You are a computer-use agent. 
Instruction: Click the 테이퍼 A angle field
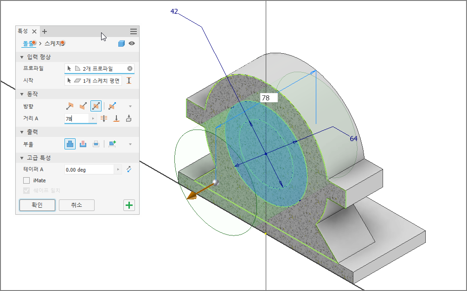click(x=89, y=170)
